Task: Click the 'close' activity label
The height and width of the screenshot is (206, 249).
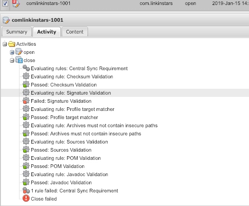Action: click(x=29, y=60)
